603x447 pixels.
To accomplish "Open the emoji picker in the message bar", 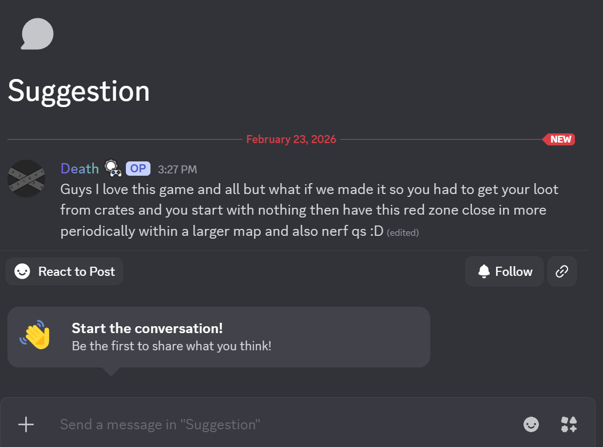I will tap(531, 424).
